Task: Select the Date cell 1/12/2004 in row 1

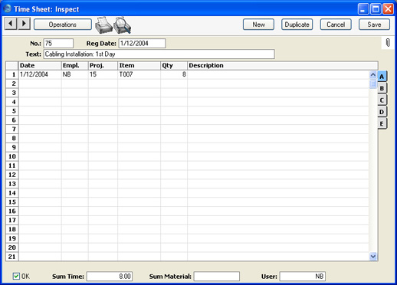Action: click(x=40, y=74)
